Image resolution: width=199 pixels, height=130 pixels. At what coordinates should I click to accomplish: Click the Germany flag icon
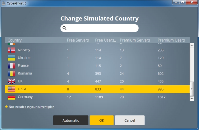(11, 97)
